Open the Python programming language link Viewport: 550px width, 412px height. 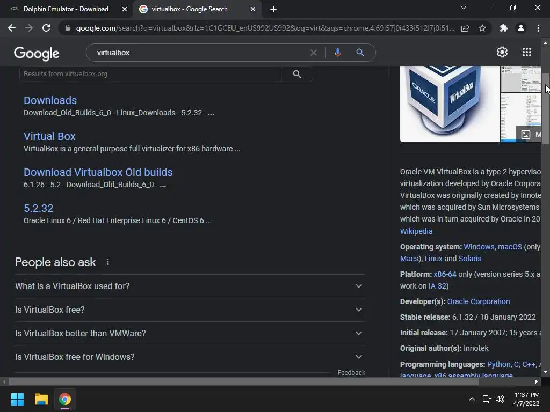point(499,364)
